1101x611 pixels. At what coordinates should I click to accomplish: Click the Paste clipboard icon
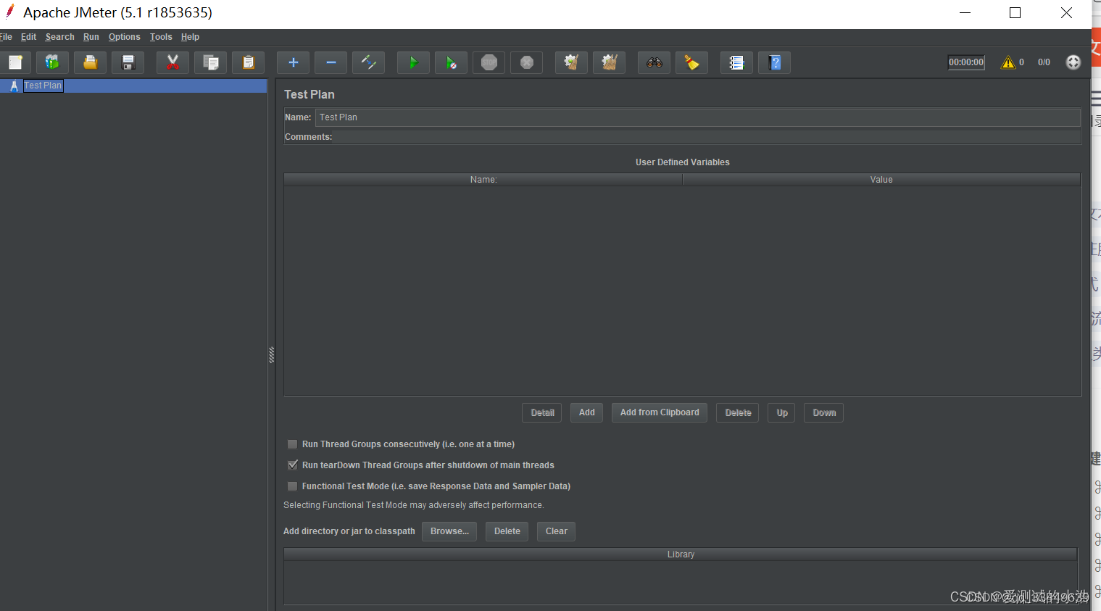point(248,62)
